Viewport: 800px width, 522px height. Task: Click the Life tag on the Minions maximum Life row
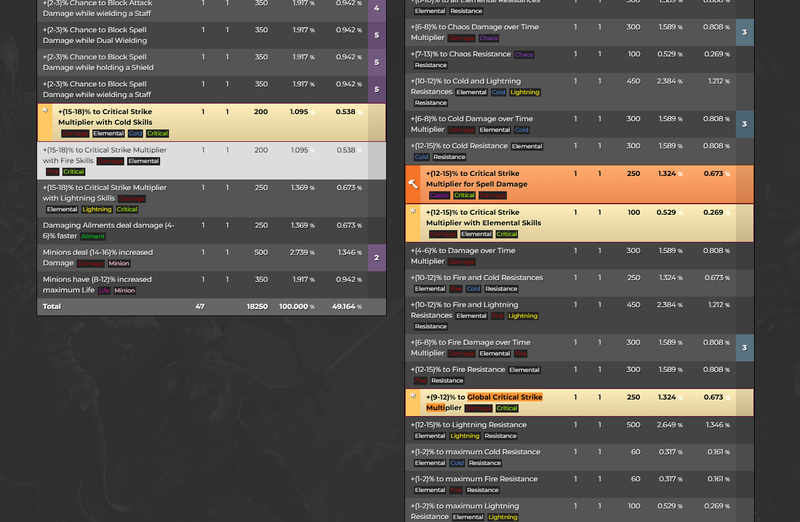coord(104,291)
